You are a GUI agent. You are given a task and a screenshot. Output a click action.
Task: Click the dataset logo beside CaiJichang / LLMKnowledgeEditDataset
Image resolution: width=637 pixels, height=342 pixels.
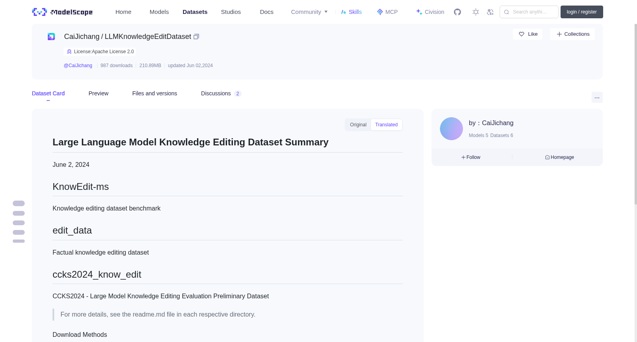[51, 37]
